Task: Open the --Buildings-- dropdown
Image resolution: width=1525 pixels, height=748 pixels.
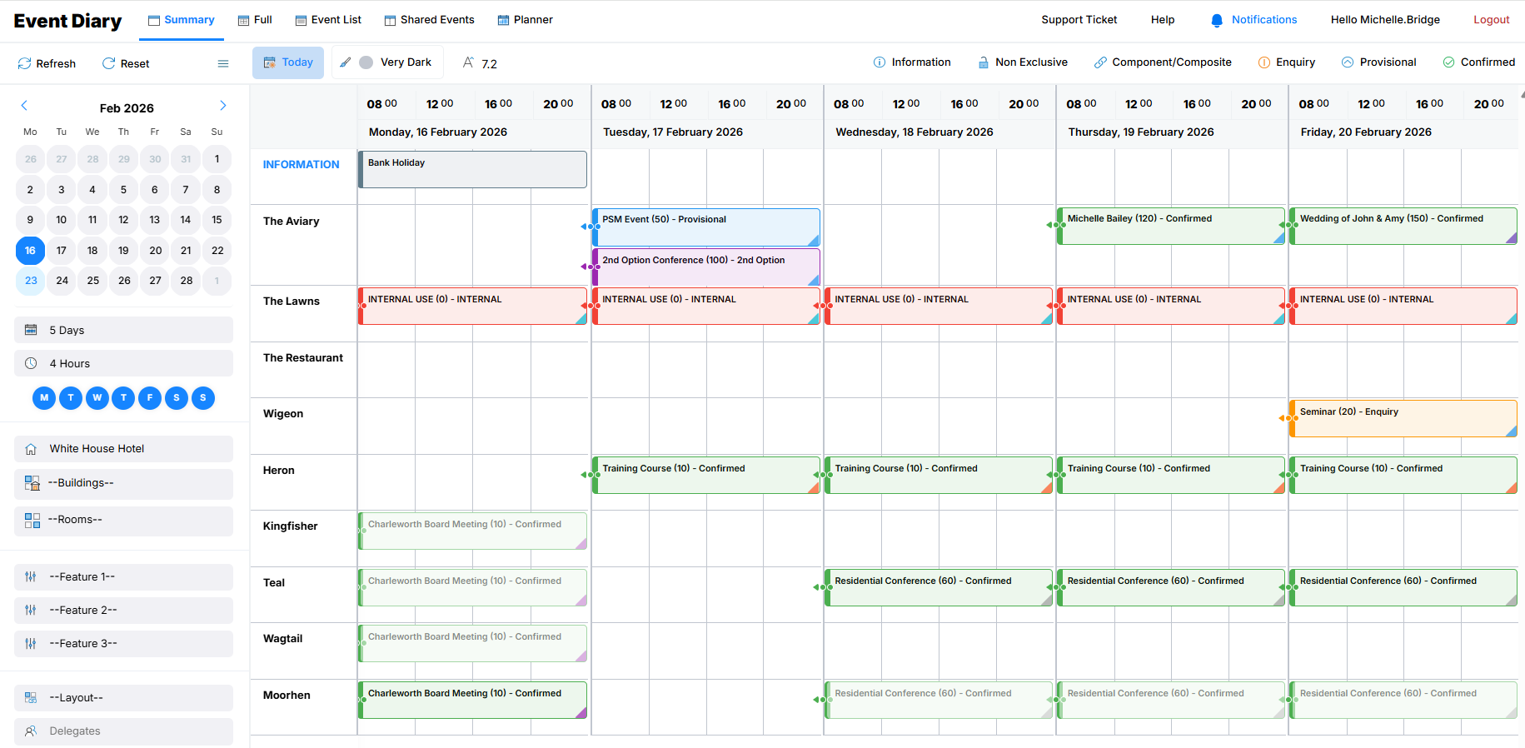Action: click(x=123, y=483)
